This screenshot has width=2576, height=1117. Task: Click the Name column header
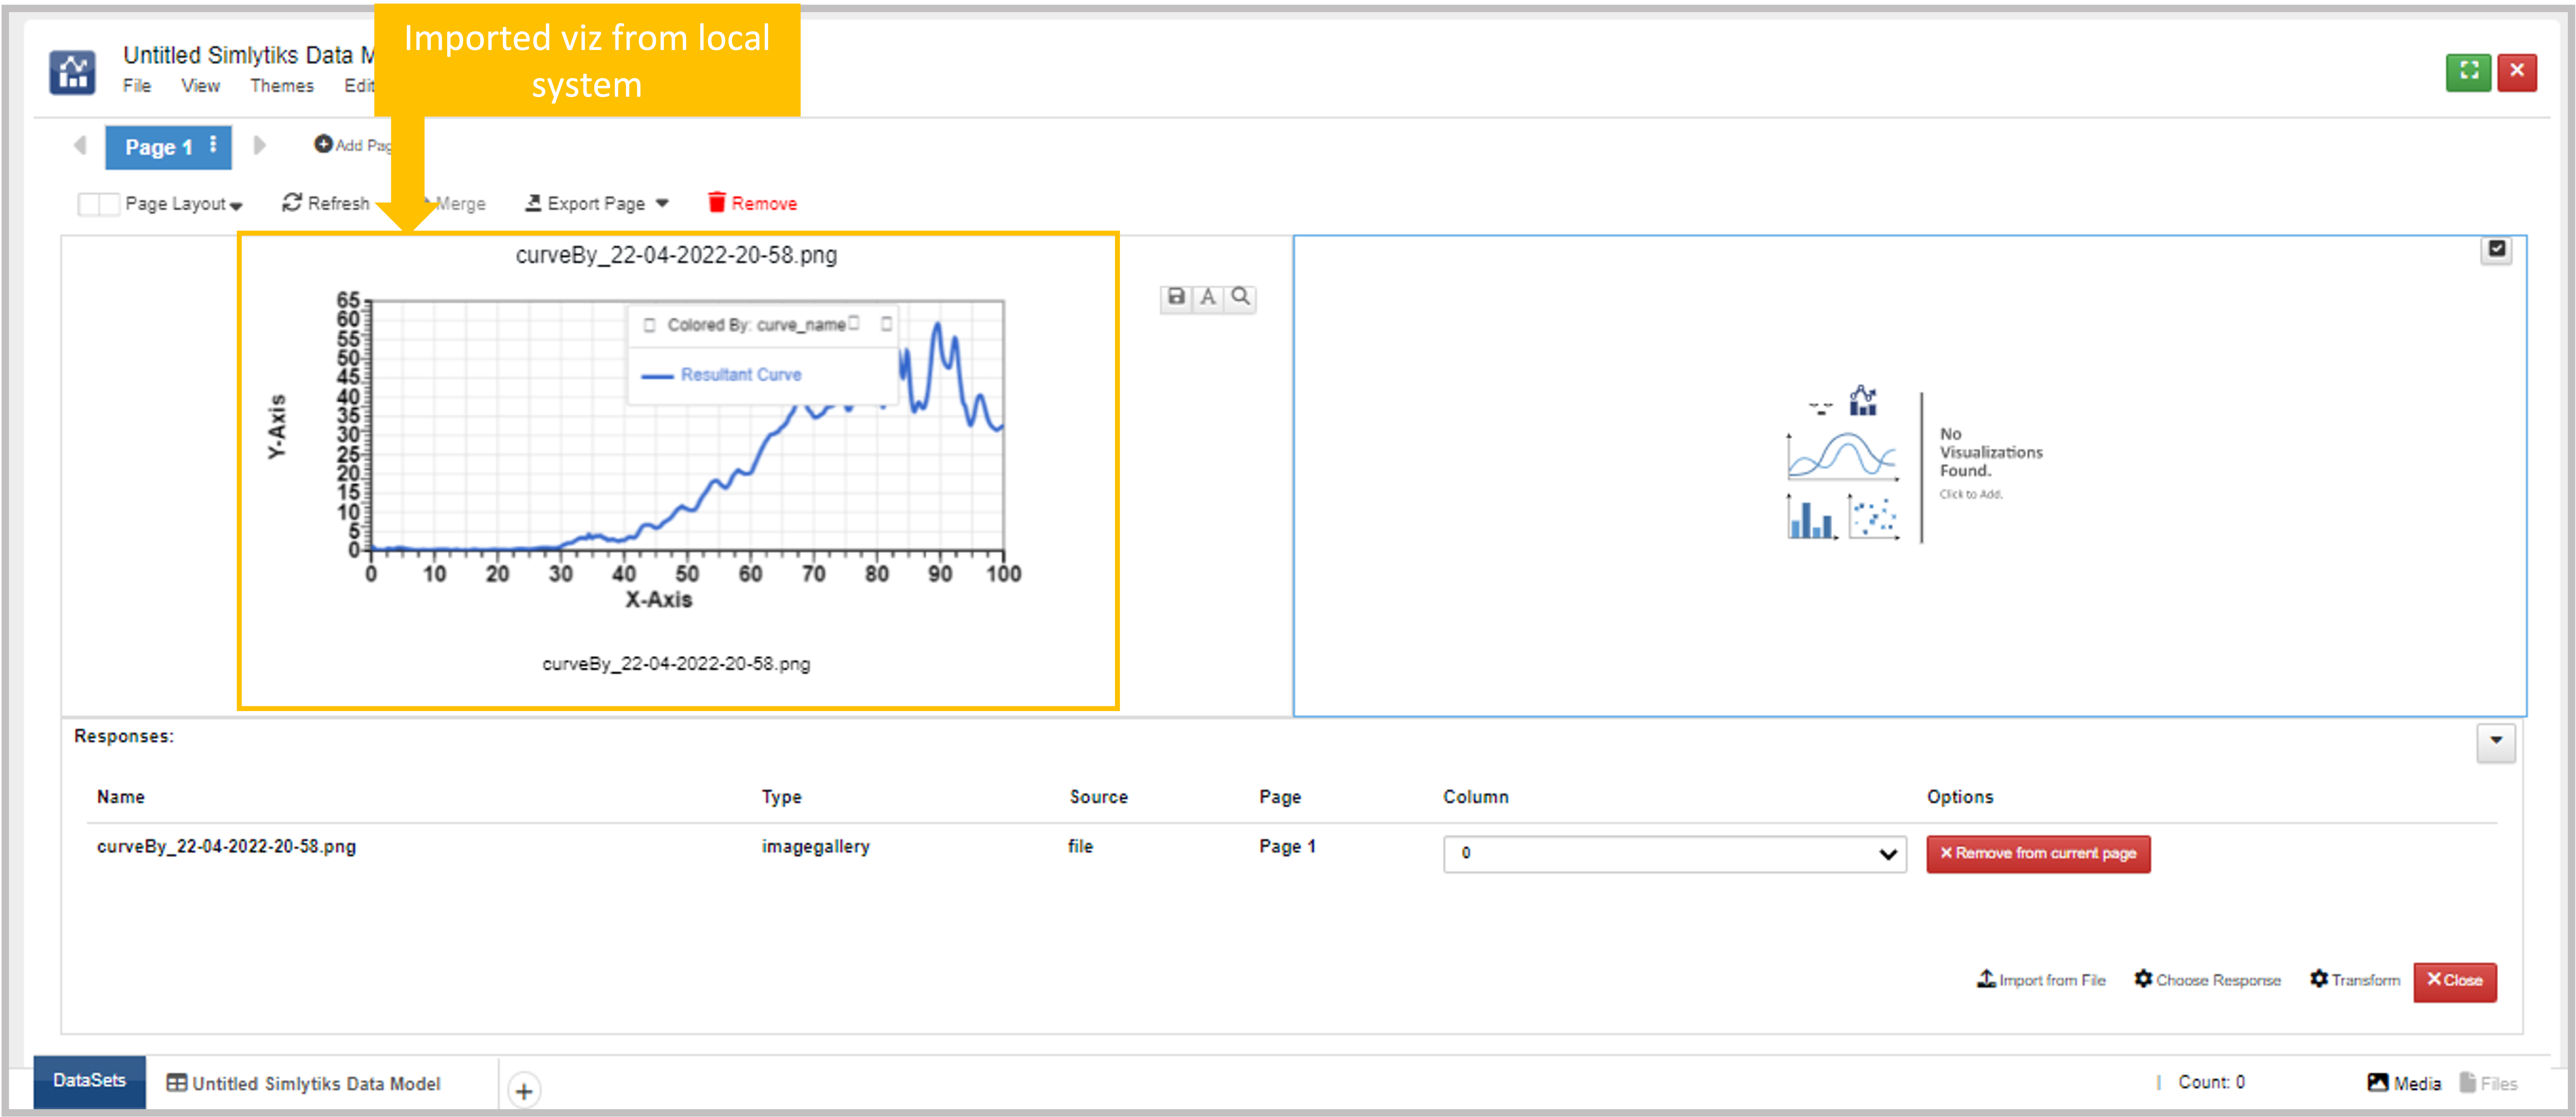pyautogui.click(x=120, y=797)
